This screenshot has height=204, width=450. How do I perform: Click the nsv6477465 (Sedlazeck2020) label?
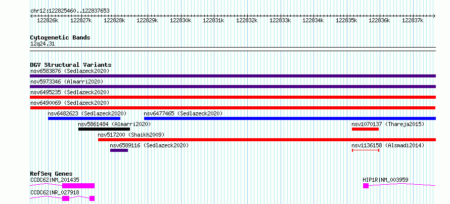pyautogui.click(x=183, y=113)
